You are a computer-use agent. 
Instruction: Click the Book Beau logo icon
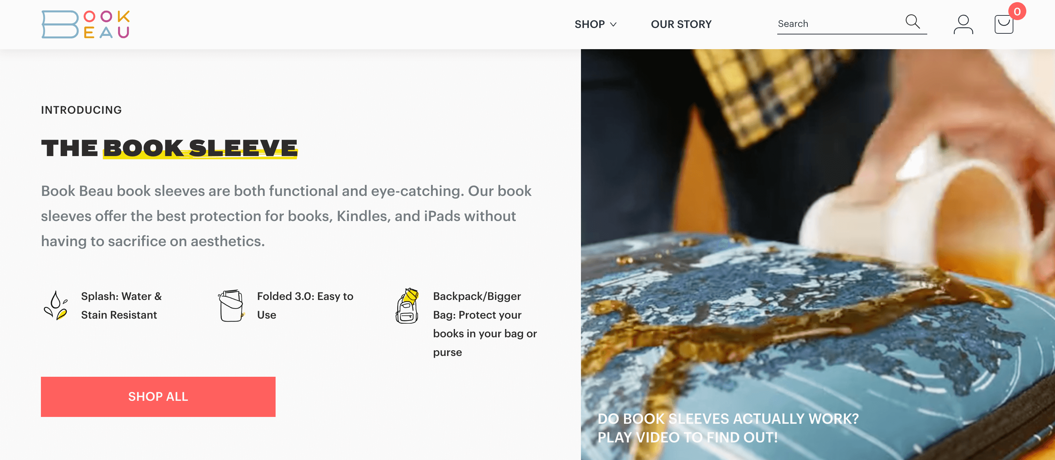tap(85, 24)
